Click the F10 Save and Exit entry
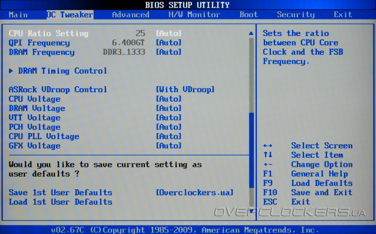Viewport: 376px width, 234px height. pos(308,193)
